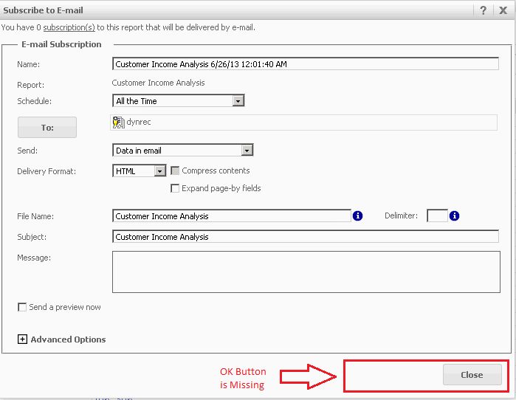This screenshot has height=400, width=516.
Task: Click the report name Customer Income Analysis text
Action: point(158,83)
